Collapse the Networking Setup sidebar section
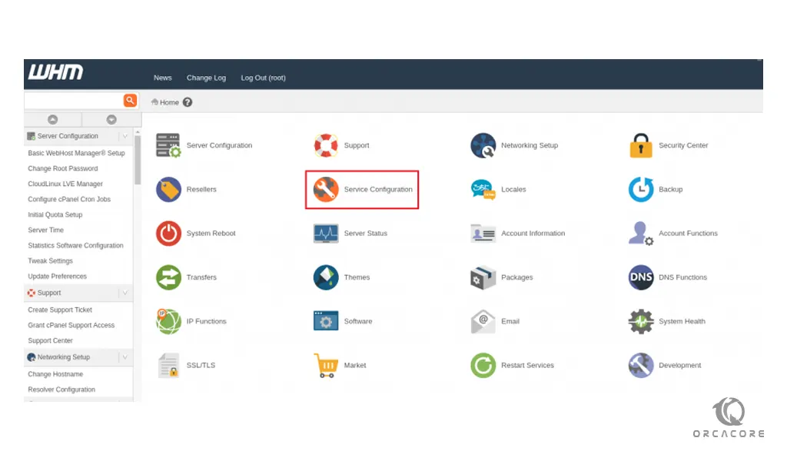Viewport: 787px width, 461px height. click(125, 357)
